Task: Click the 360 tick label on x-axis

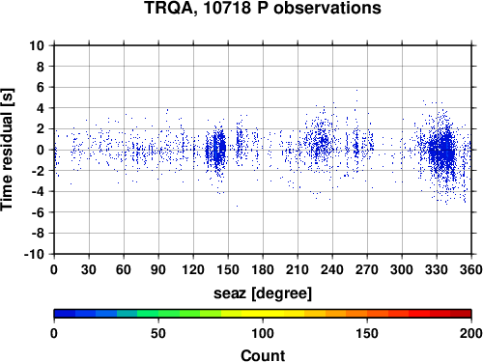Action: point(471,269)
